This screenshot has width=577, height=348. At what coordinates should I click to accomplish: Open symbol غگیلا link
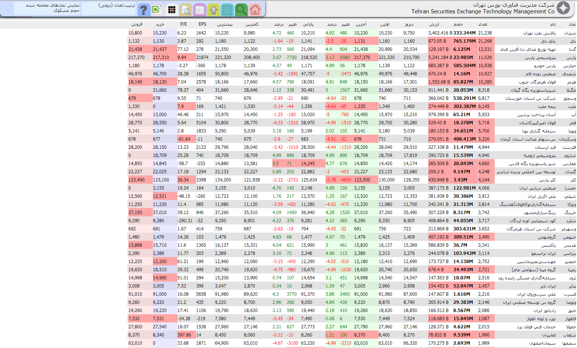pos(571,90)
